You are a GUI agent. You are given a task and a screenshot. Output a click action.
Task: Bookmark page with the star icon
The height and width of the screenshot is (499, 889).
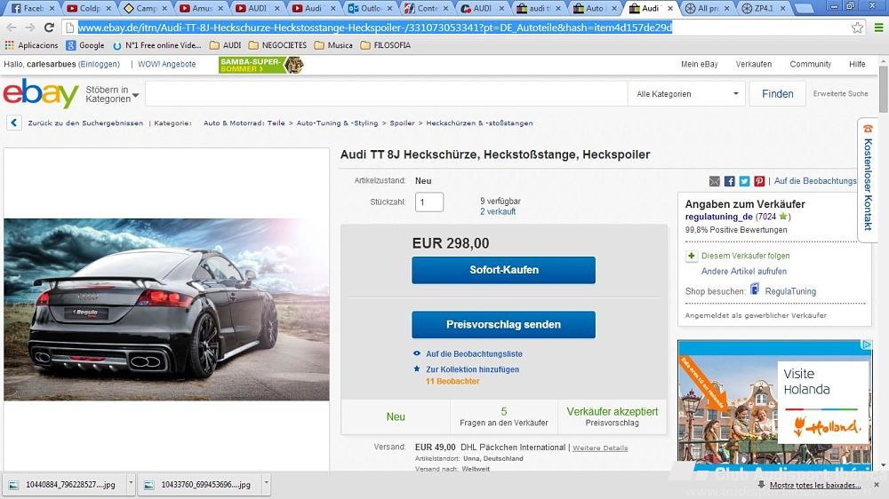857,28
